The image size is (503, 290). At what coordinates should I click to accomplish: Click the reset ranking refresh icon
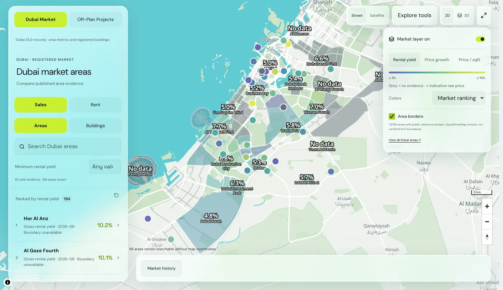click(116, 195)
